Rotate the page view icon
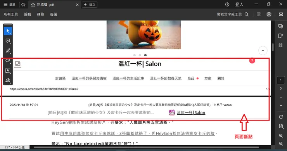This screenshot has height=151, width=287. pyautogui.click(x=281, y=117)
